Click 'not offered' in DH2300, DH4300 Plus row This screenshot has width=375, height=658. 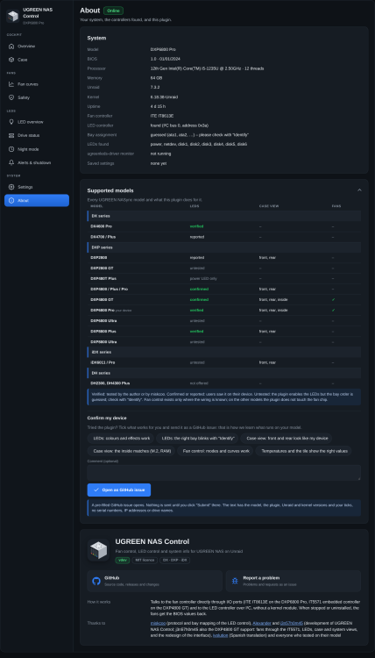pyautogui.click(x=199, y=383)
